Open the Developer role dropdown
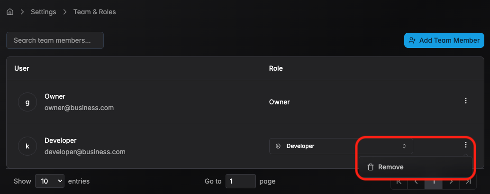Screen dimensions: 490x194 [x=341, y=146]
